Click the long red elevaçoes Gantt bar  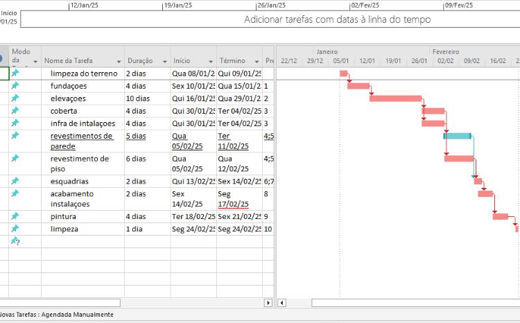pyautogui.click(x=395, y=98)
